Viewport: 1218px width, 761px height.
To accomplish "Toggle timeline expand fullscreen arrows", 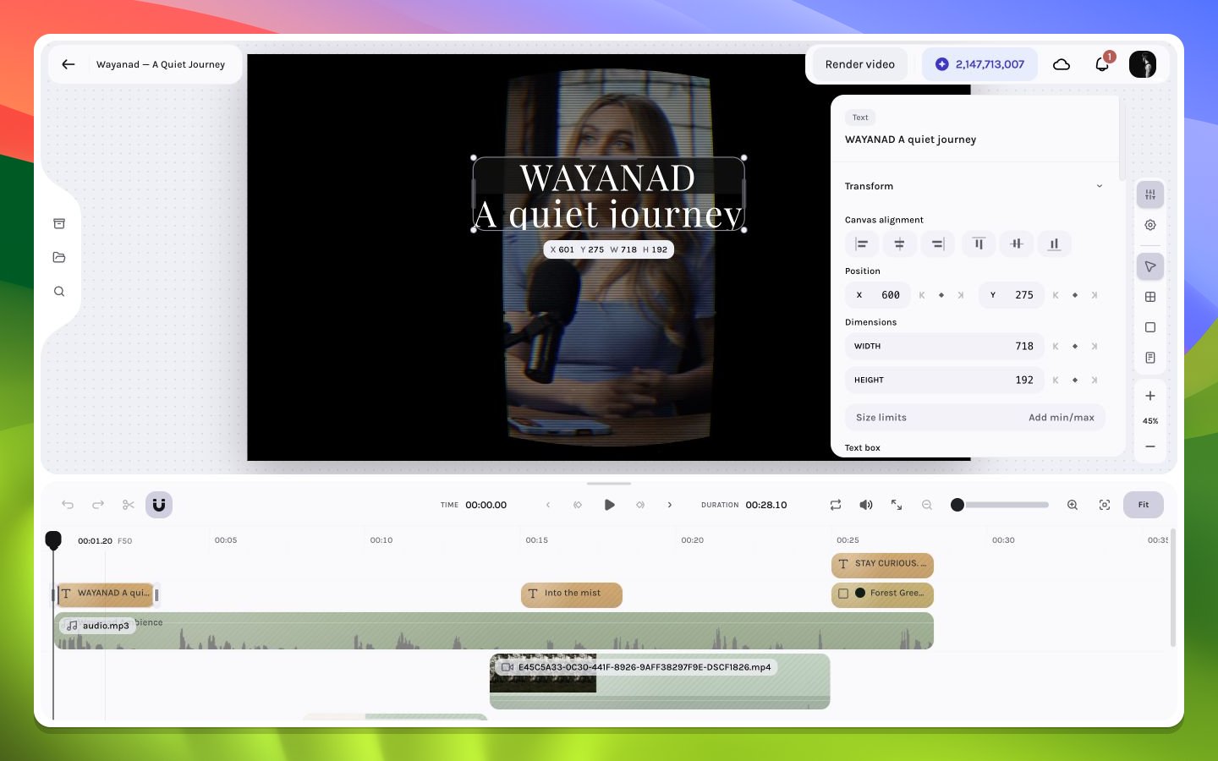I will pyautogui.click(x=897, y=505).
